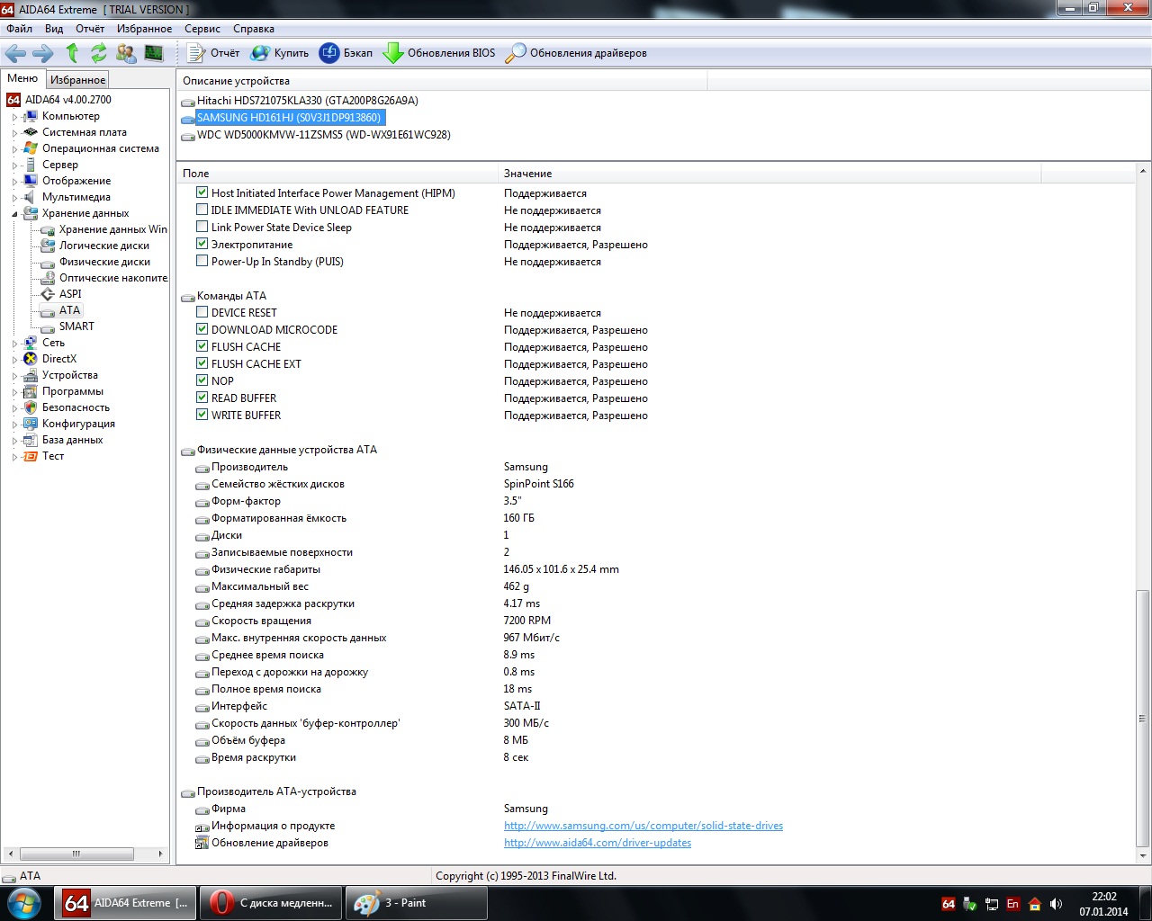
Task: Refresh the page with green arrows icon
Action: (99, 53)
